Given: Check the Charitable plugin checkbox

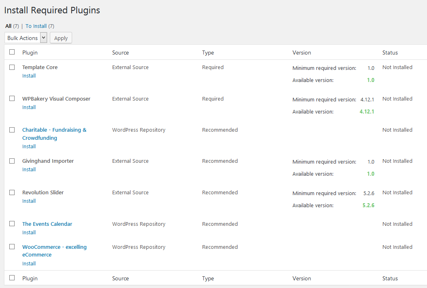Looking at the screenshot, I should pos(12,130).
